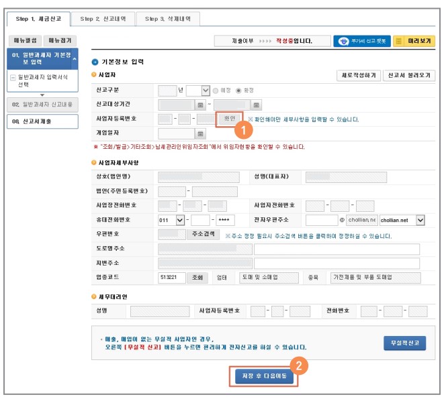Image resolution: width=446 pixels, height=401 pixels.
Task: Collapse the 01. 일반과세자 기본정보 입력 menu
Action: pos(42,58)
